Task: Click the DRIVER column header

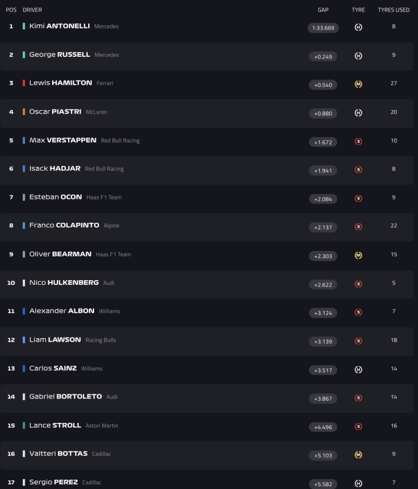Action: pyautogui.click(x=33, y=10)
